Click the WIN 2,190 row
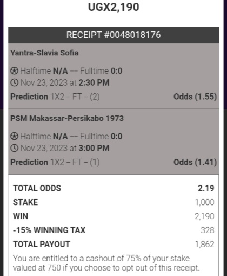Screen dimensions: 227x276 [113, 216]
